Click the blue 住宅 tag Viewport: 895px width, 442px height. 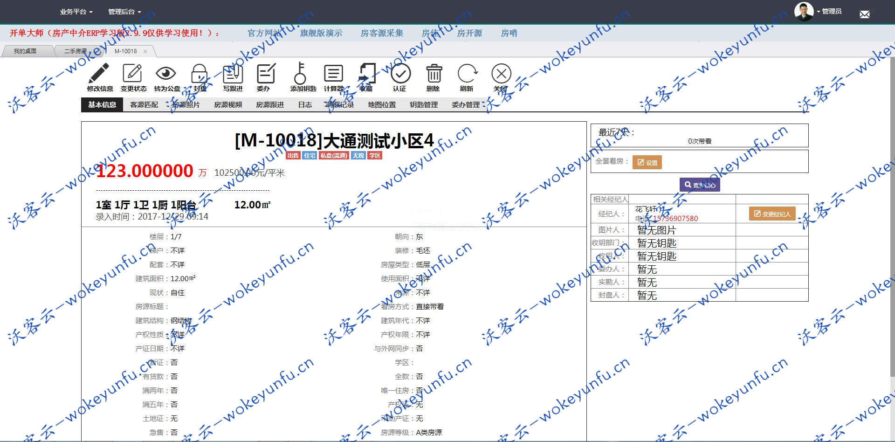(310, 155)
